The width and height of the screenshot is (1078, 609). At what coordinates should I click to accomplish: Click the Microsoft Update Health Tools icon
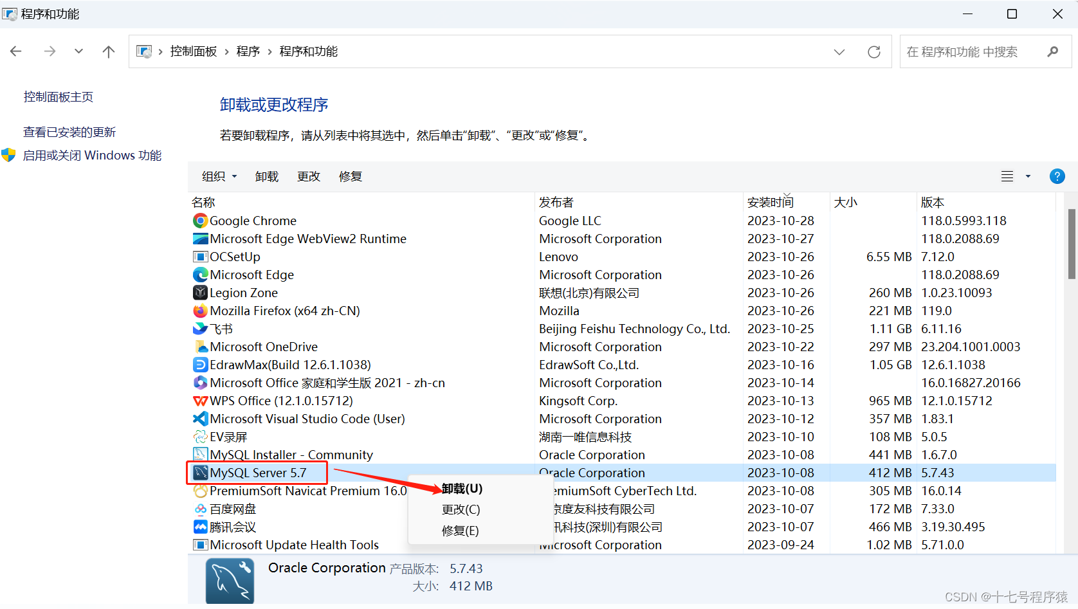click(201, 545)
